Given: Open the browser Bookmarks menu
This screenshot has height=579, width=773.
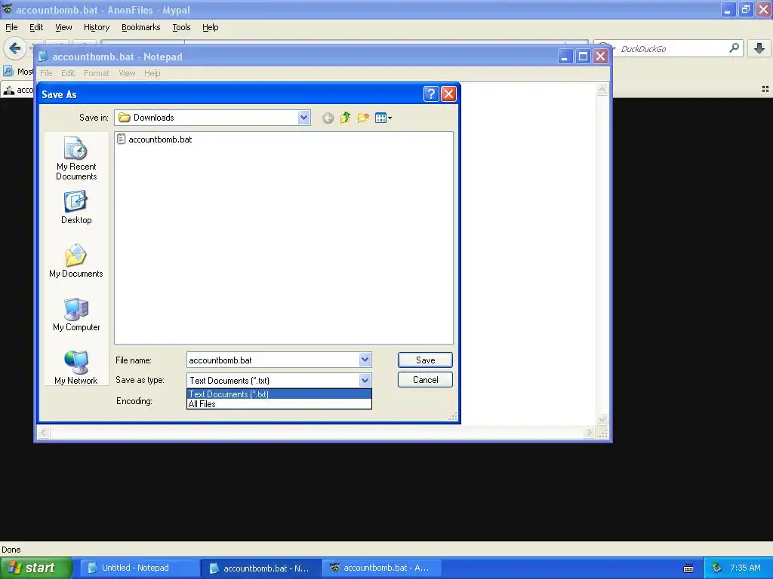Looking at the screenshot, I should point(140,27).
